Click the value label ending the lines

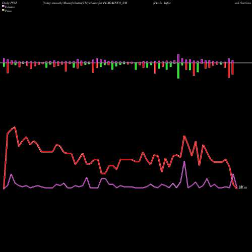click(x=243, y=187)
